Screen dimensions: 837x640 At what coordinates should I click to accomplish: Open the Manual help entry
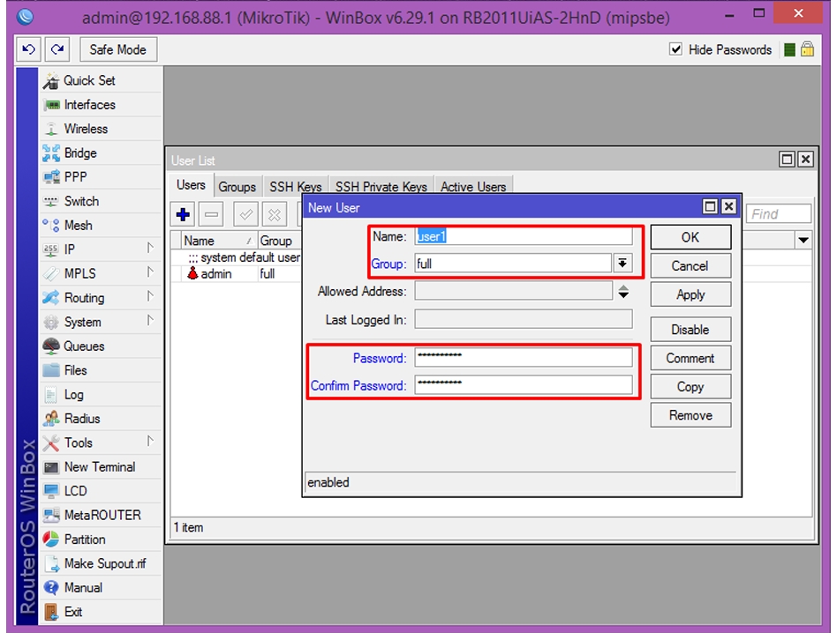(x=101, y=588)
